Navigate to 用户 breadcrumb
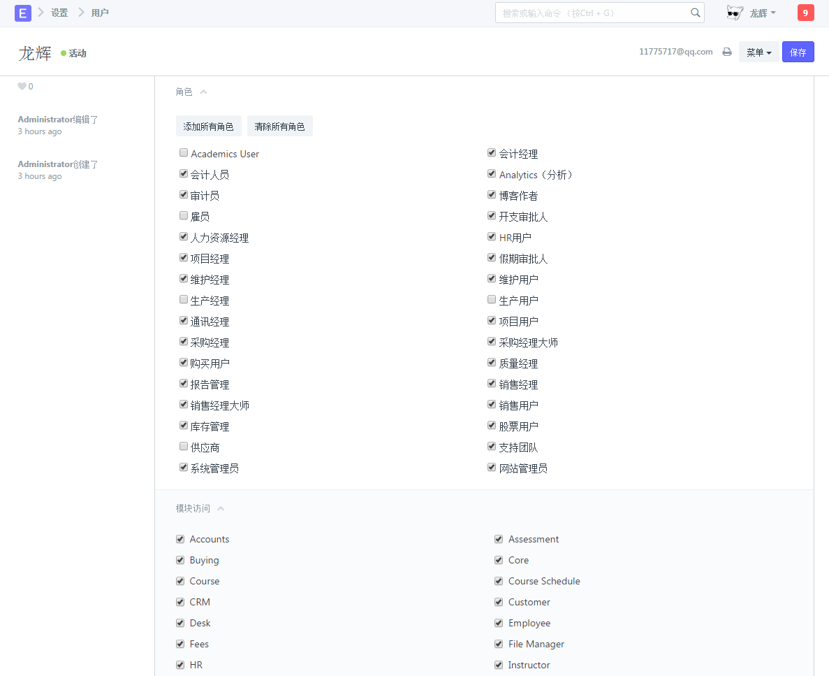Image resolution: width=829 pixels, height=676 pixels. coord(100,13)
